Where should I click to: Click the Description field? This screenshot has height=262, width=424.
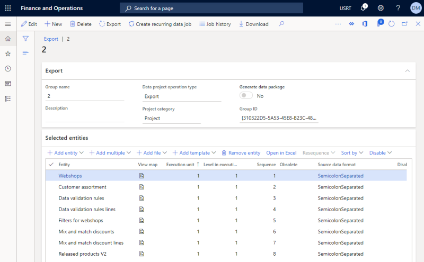coord(85,117)
